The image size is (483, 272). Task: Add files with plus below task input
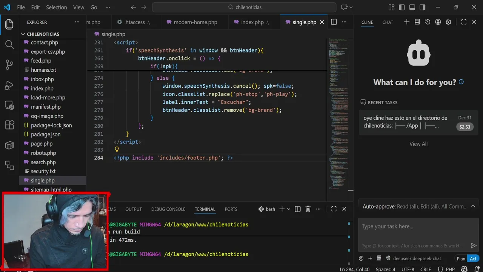click(x=370, y=258)
